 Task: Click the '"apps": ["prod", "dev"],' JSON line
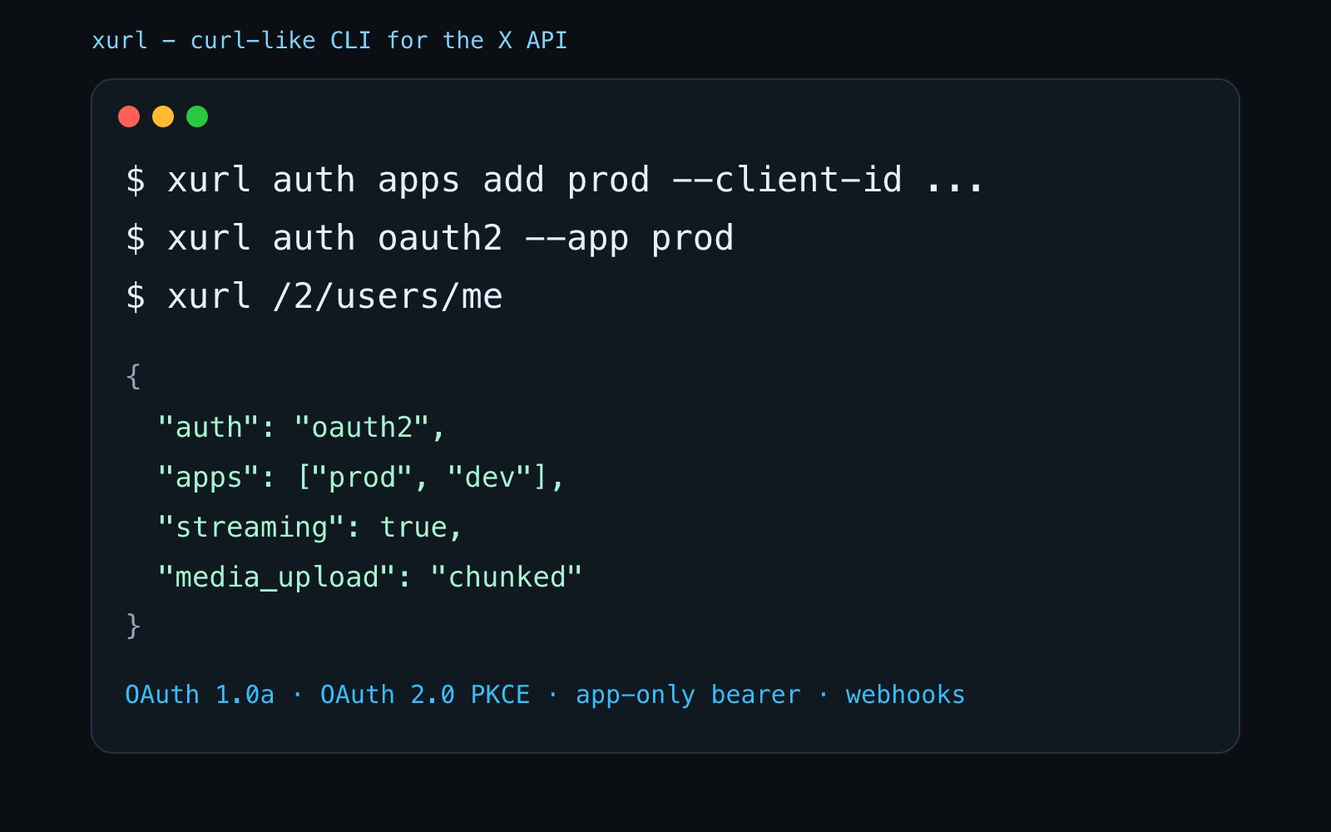(362, 477)
